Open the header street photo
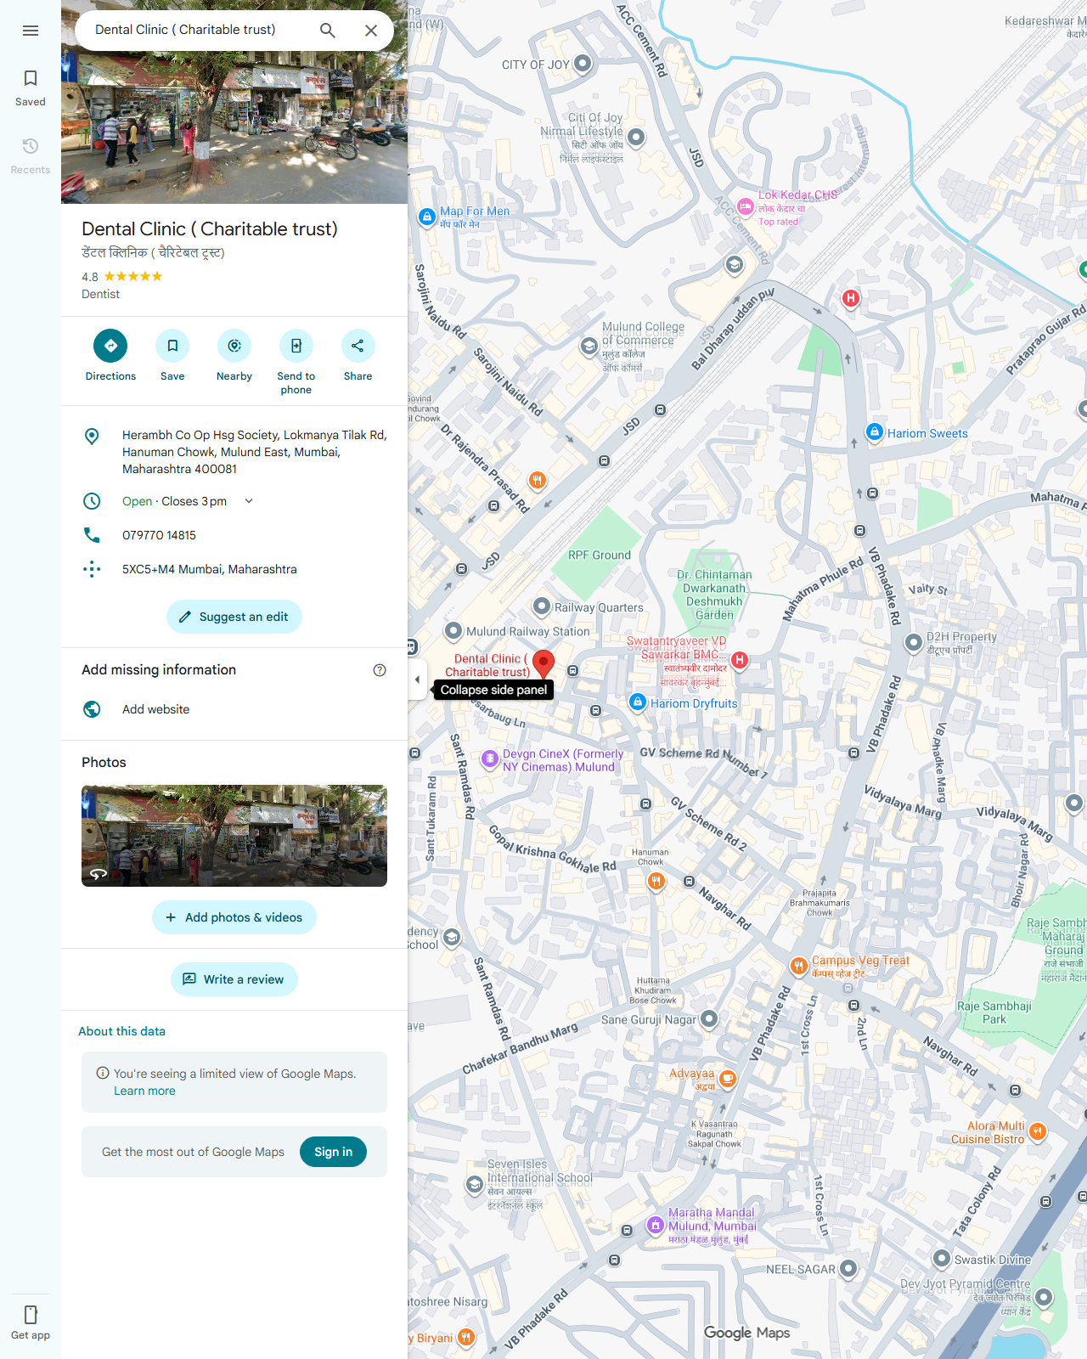This screenshot has width=1087, height=1359. pyautogui.click(x=234, y=127)
